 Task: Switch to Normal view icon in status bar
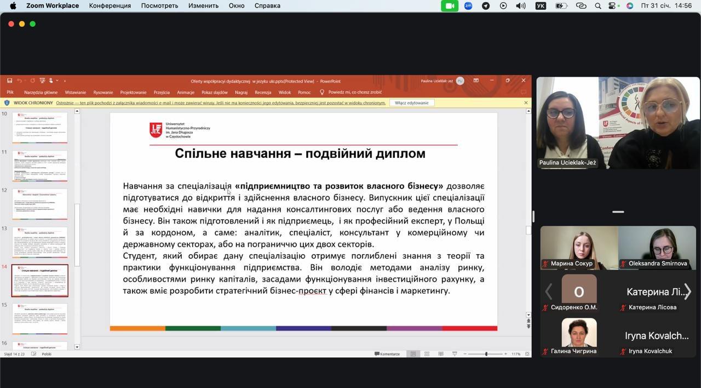click(x=413, y=354)
